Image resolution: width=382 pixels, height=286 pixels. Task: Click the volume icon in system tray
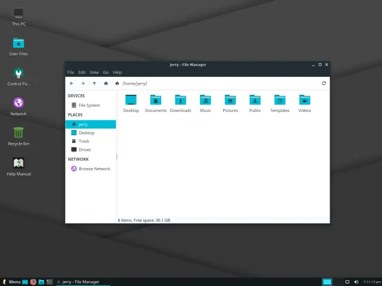356,282
